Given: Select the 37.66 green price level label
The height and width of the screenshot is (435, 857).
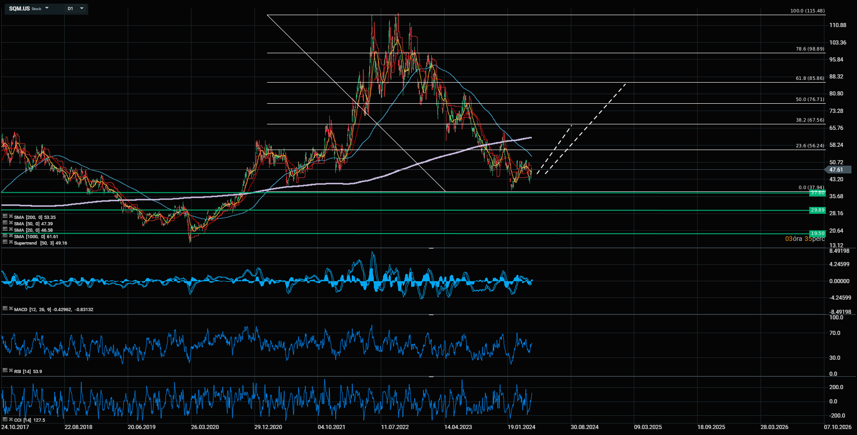Looking at the screenshot, I should tap(818, 193).
